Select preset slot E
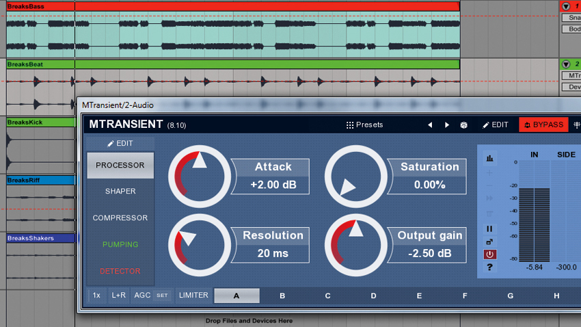Image resolution: width=581 pixels, height=327 pixels. point(419,296)
